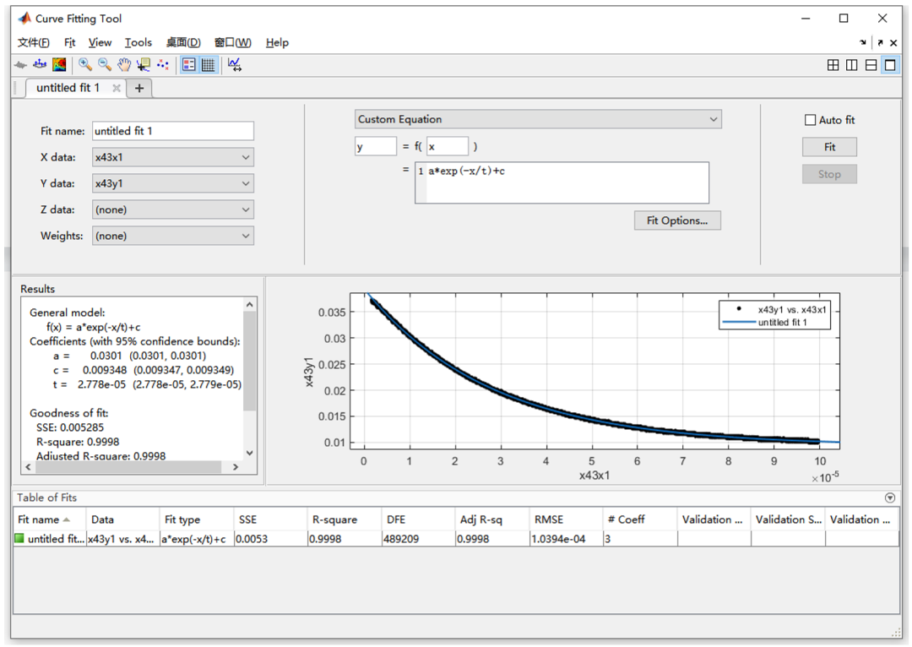Open the Tools menu
This screenshot has width=912, height=647.
click(x=138, y=42)
